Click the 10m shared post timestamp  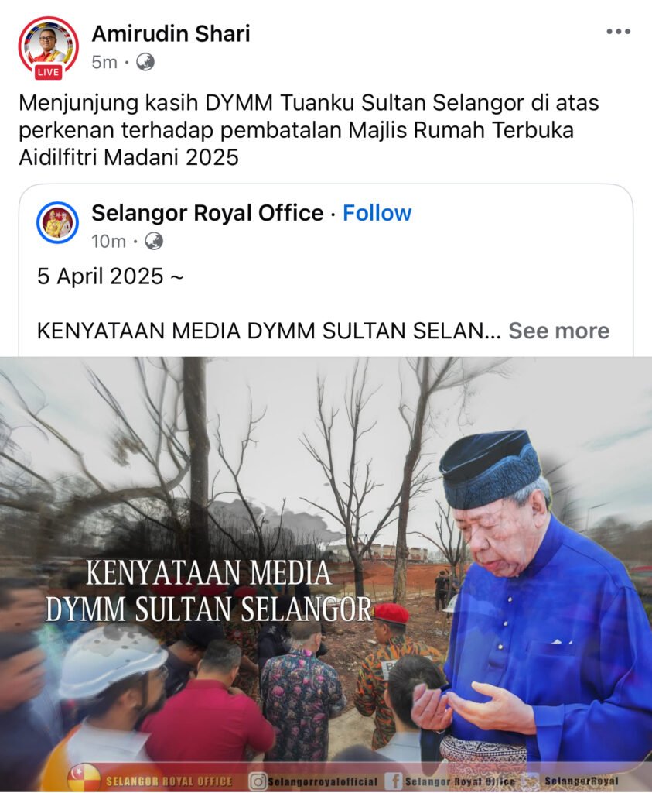(108, 242)
